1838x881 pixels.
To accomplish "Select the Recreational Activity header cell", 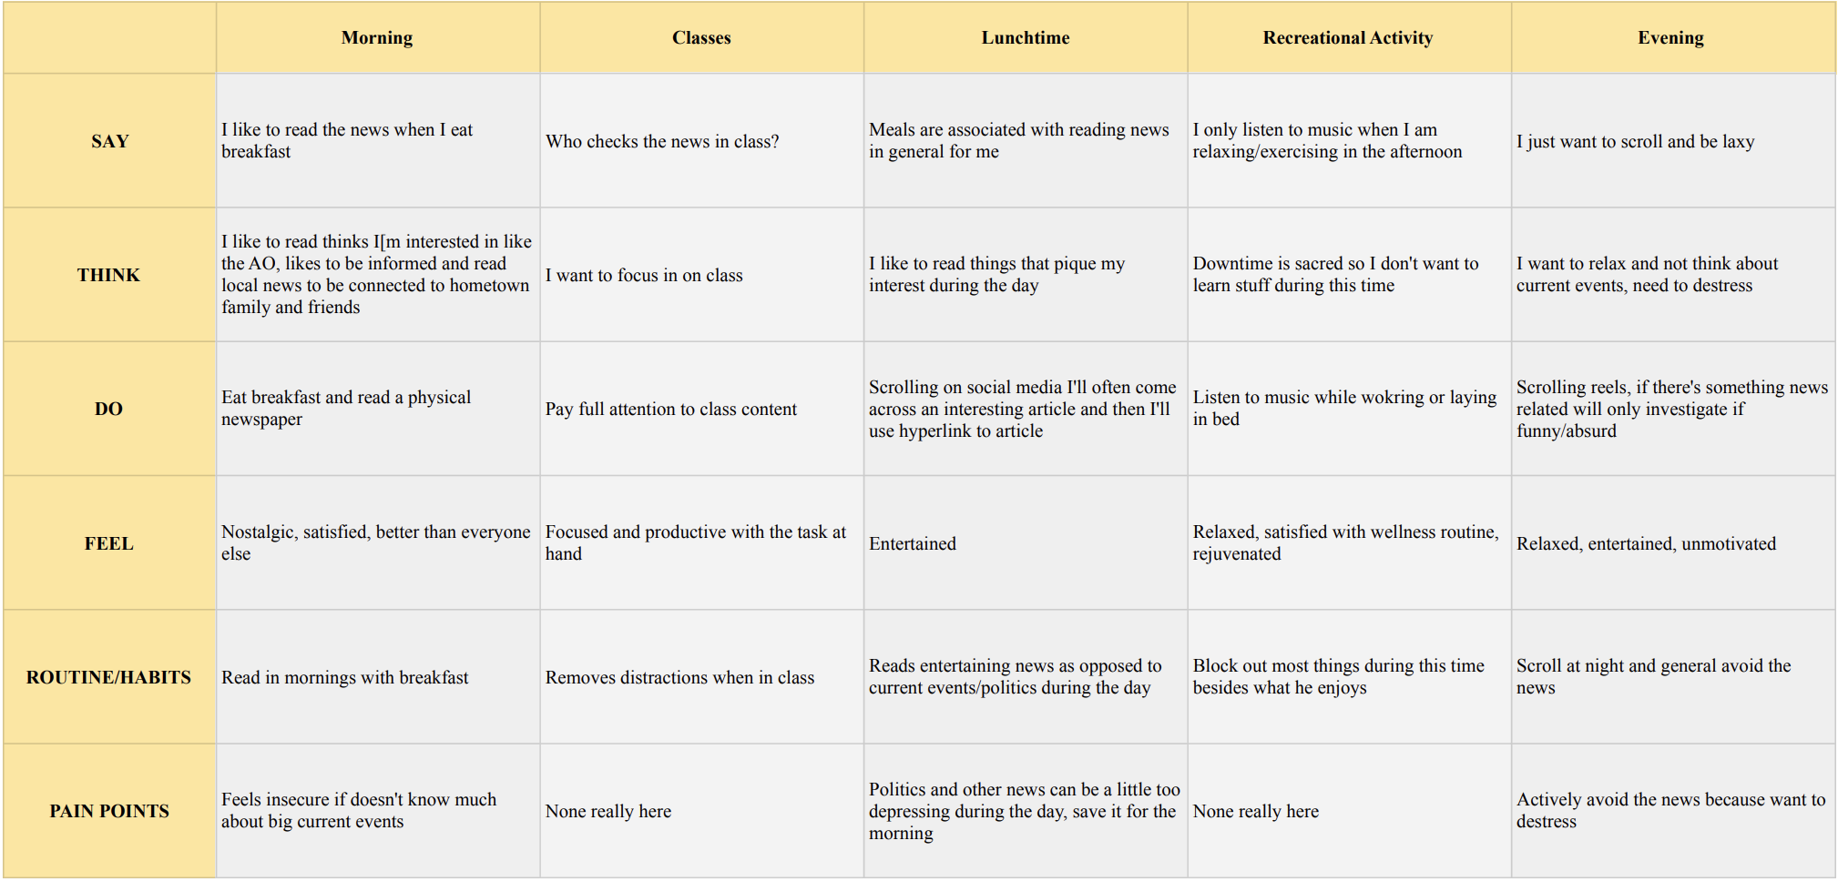I will point(1347,38).
